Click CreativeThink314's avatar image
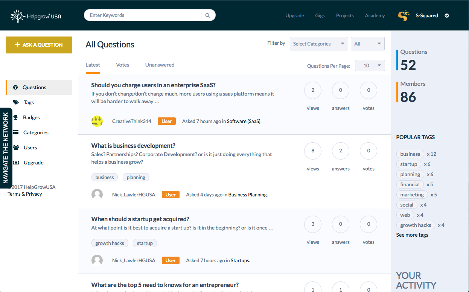This screenshot has height=292, width=469. click(97, 121)
